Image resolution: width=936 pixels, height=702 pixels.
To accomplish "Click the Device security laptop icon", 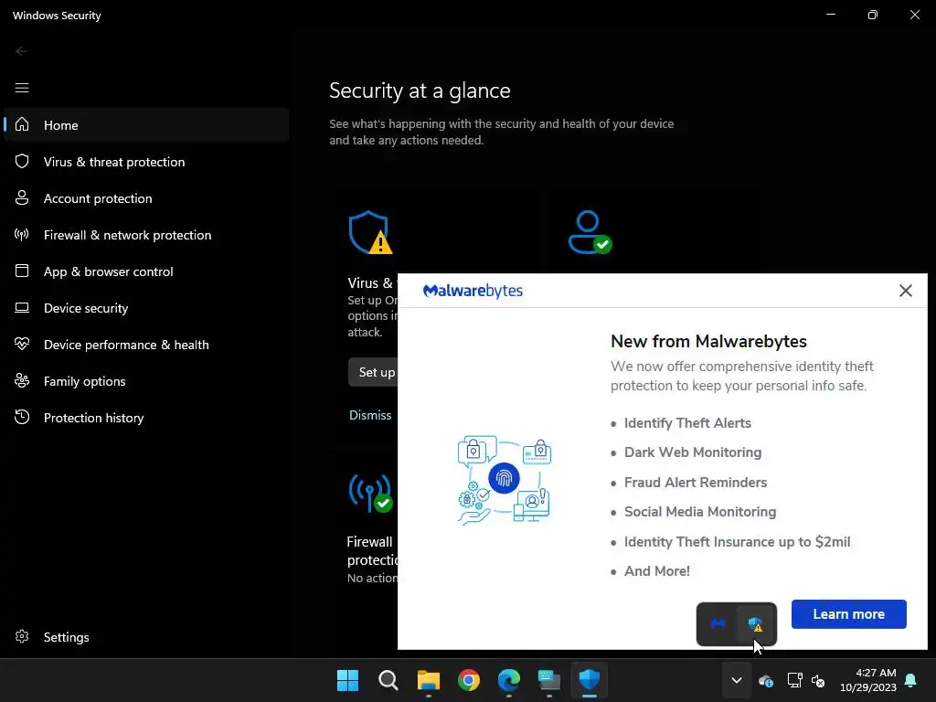I will click(22, 307).
